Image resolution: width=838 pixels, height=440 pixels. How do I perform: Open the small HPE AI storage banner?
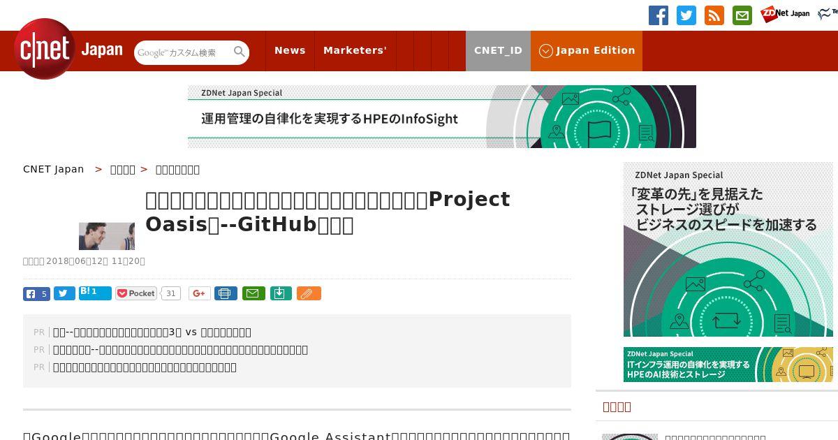(x=728, y=365)
